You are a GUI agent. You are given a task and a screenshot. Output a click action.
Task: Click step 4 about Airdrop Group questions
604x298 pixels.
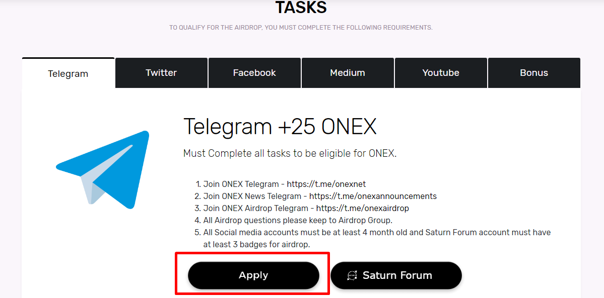click(x=298, y=220)
